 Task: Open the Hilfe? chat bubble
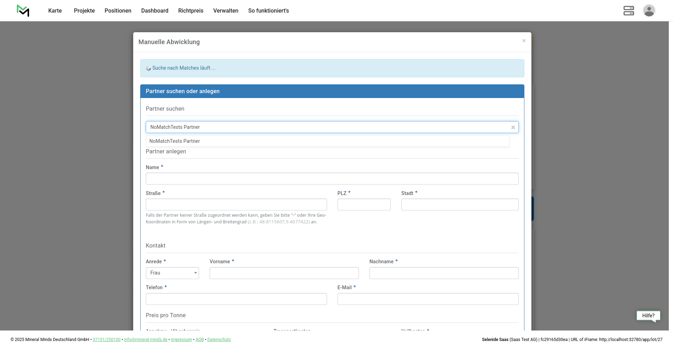[648, 315]
